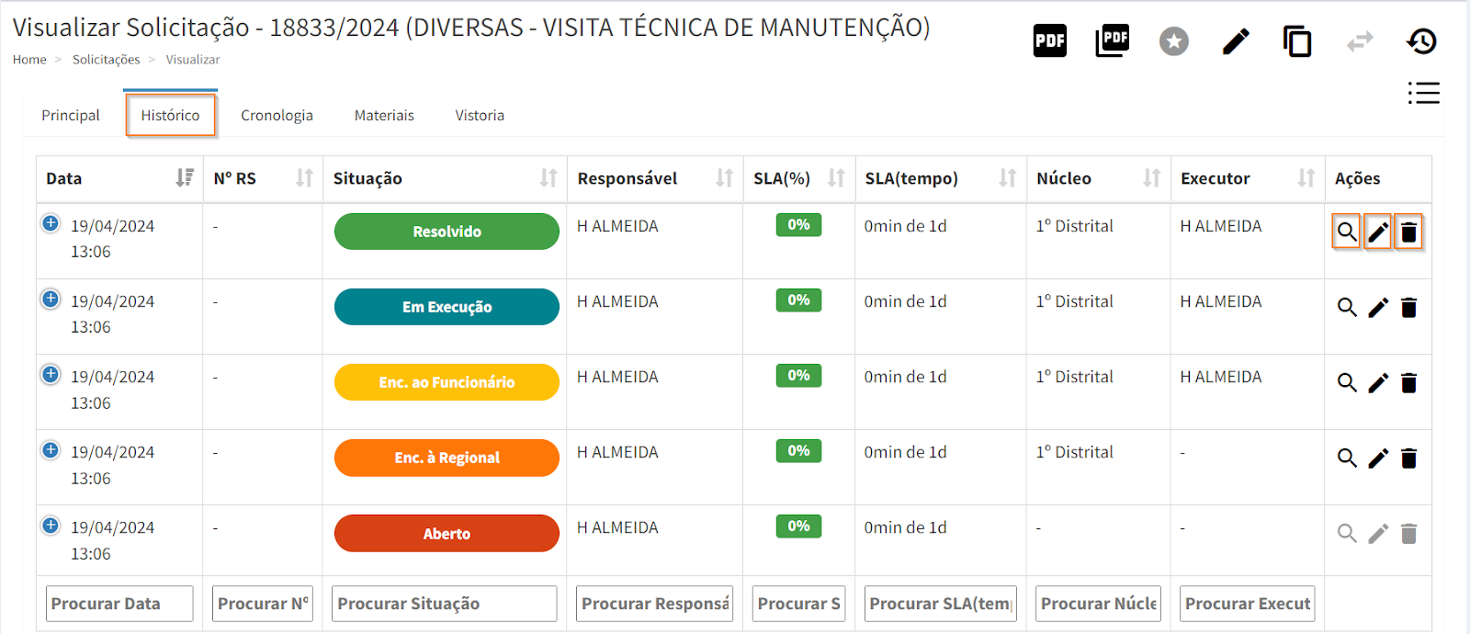Open the Materiais tab
This screenshot has width=1470, height=634.
[384, 116]
